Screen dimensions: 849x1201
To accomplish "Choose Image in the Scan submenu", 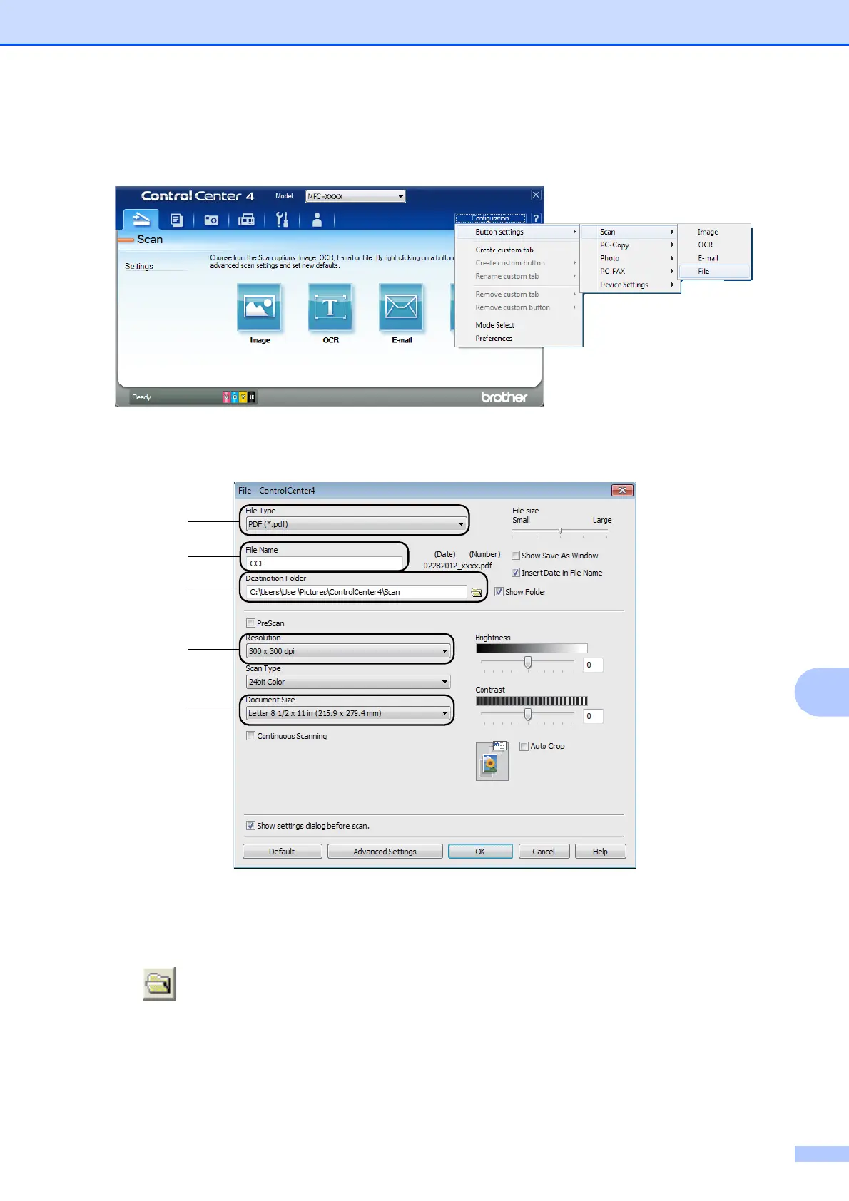I will (714, 232).
